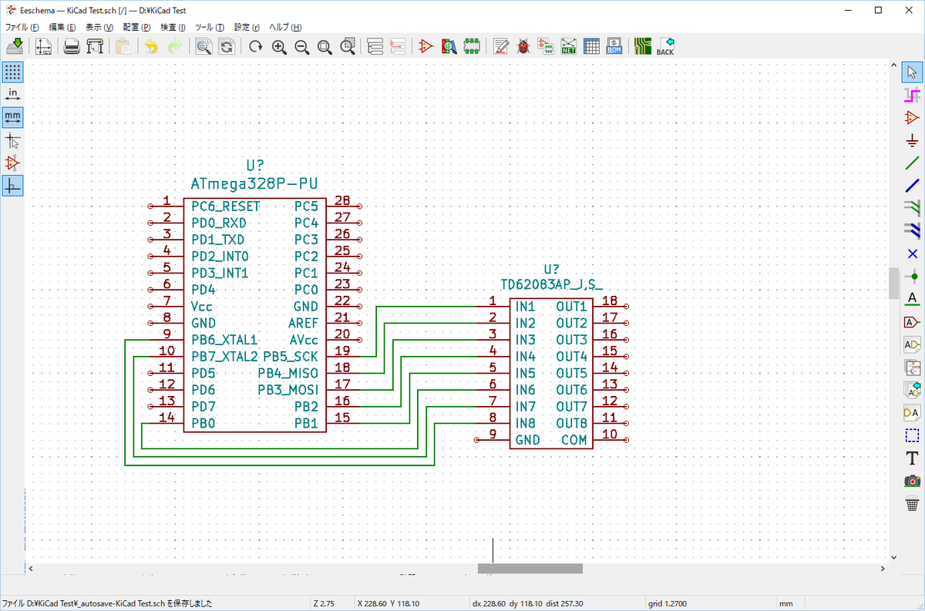Open the 検査 (Inspect) menu
This screenshot has height=611, width=925.
[173, 27]
